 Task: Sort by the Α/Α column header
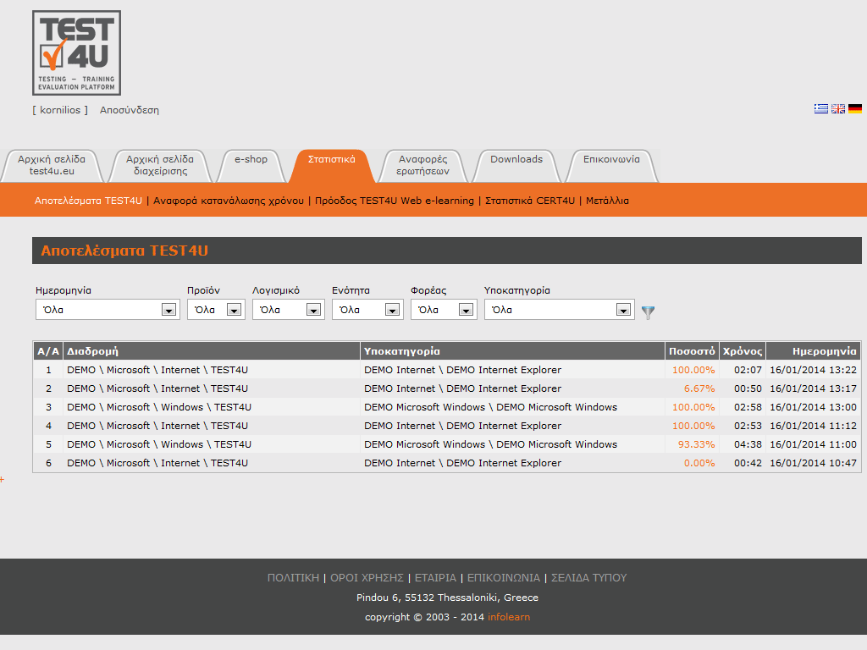coord(48,351)
